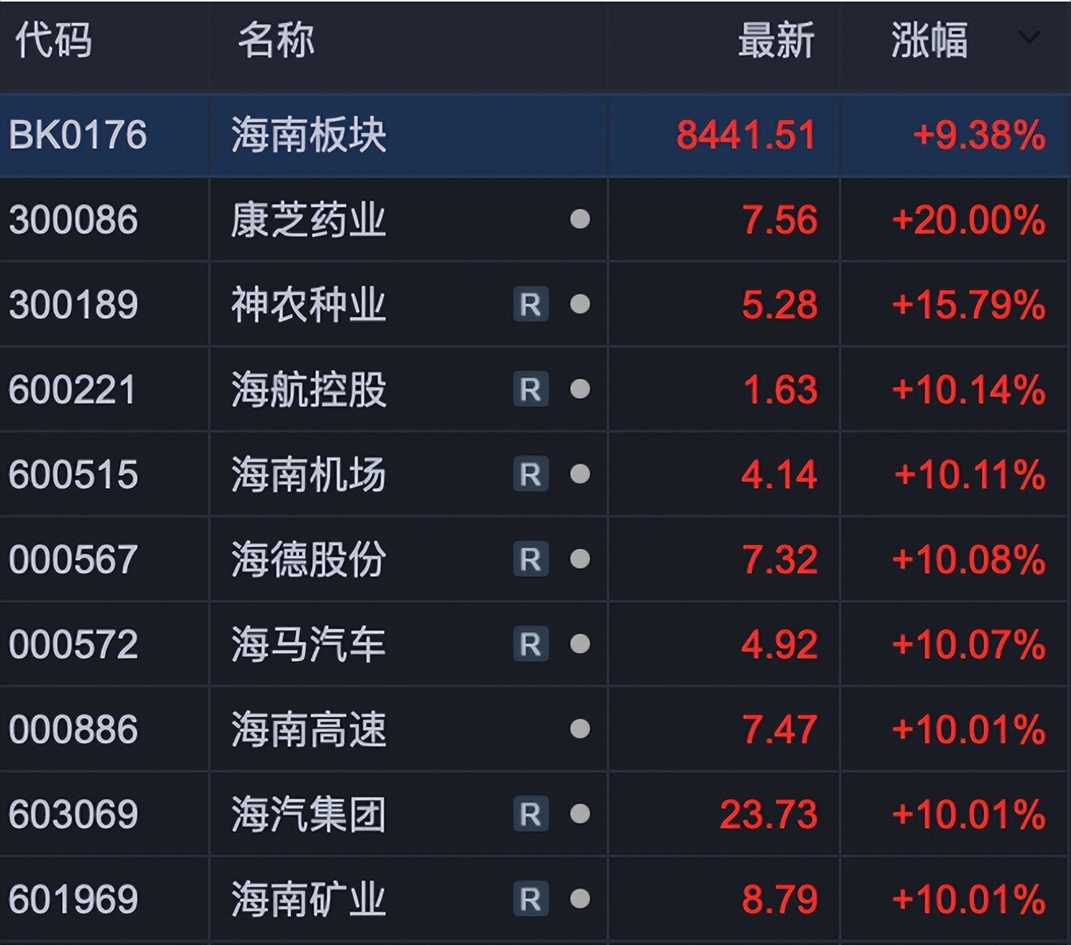The width and height of the screenshot is (1071, 945).
Task: Click the sector index value 8441.51
Action: (746, 135)
